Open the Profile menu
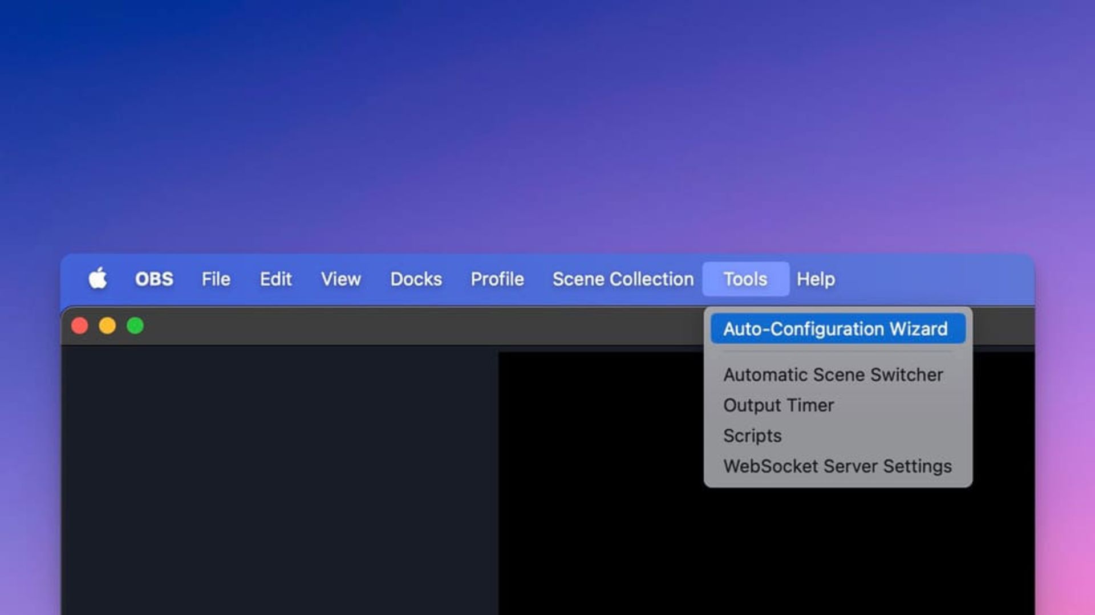The image size is (1095, 615). point(497,279)
